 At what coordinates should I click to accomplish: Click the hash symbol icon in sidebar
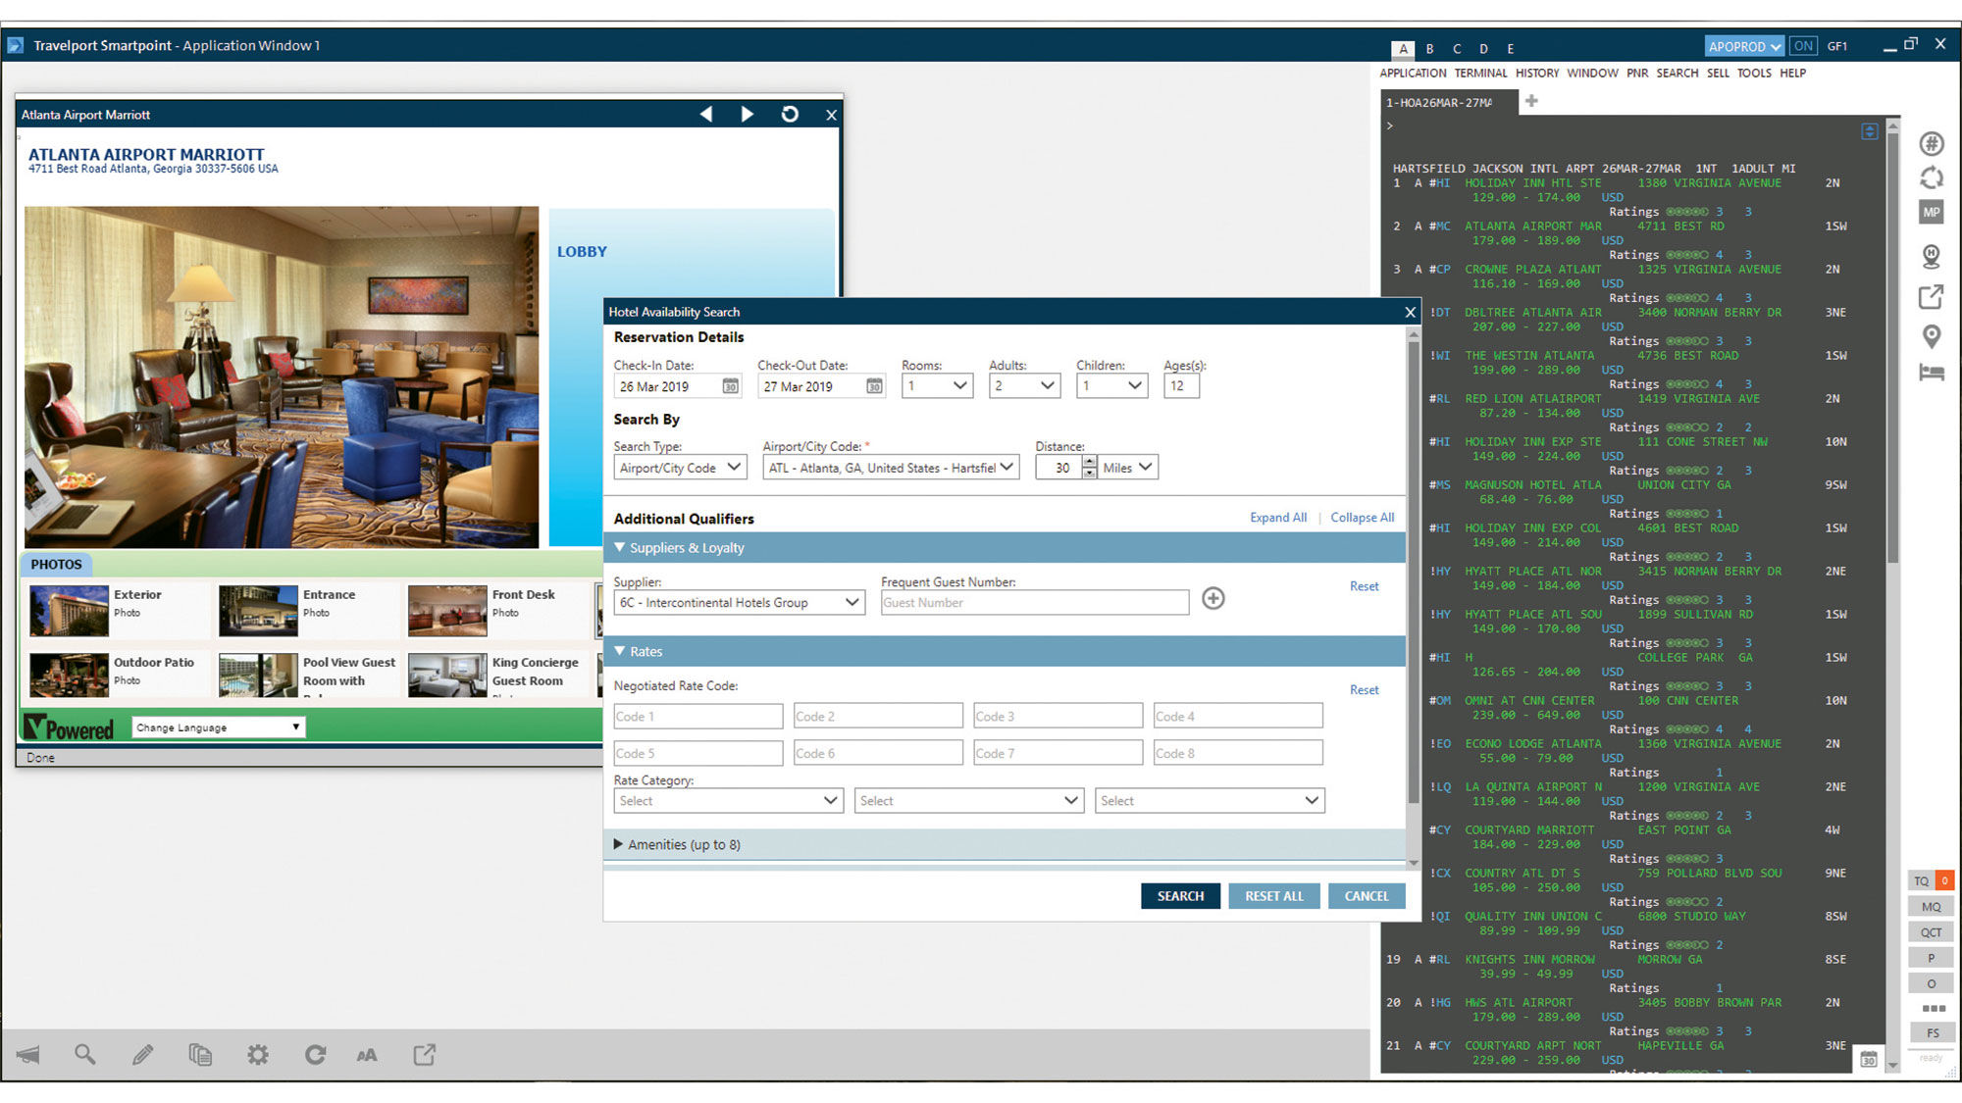(1931, 144)
